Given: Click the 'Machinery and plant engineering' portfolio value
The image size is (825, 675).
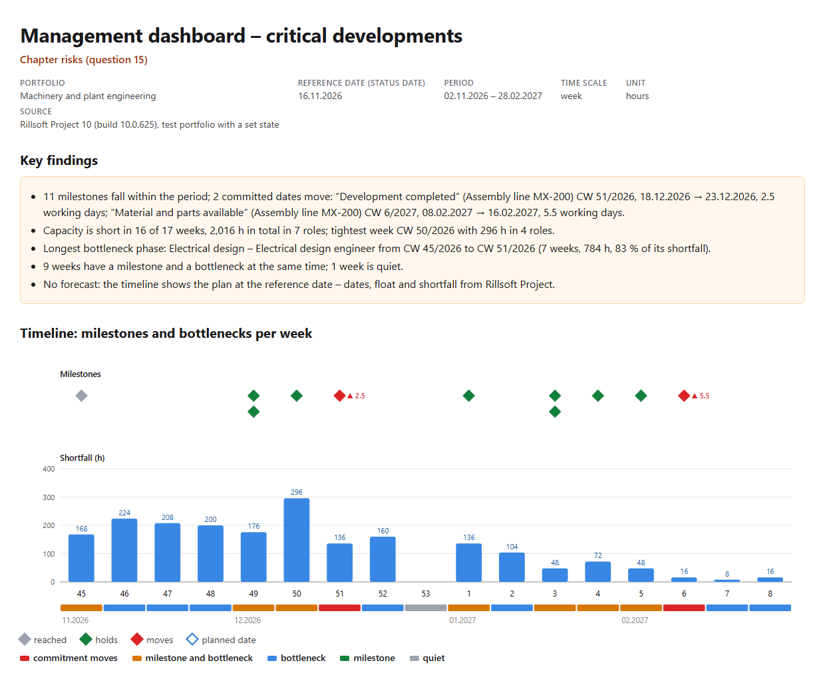Looking at the screenshot, I should 88,96.
